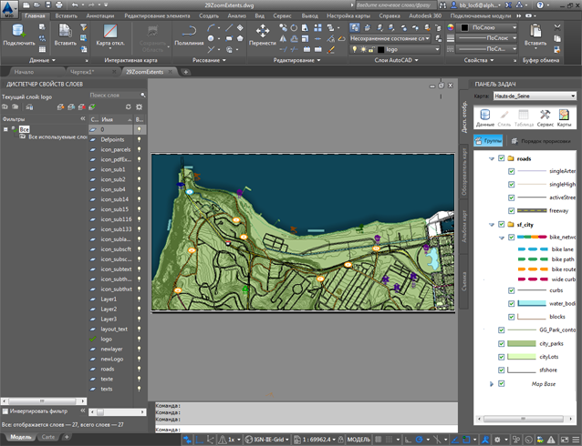The height and width of the screenshot is (446, 582).
Task: Uncheck the roads group checkbox
Action: point(501,158)
